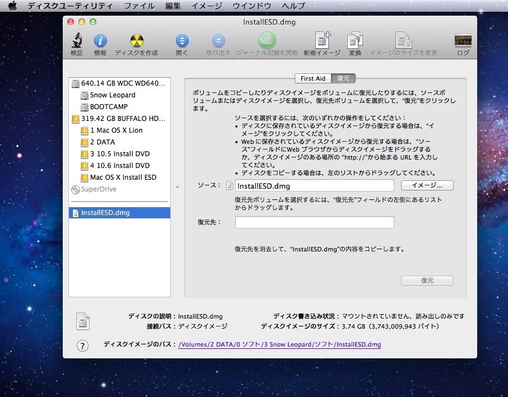Open the Apple menu

point(12,6)
